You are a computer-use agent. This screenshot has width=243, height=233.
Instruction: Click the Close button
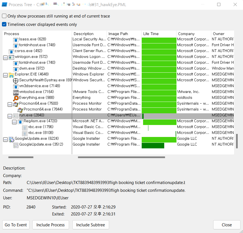click(227, 225)
